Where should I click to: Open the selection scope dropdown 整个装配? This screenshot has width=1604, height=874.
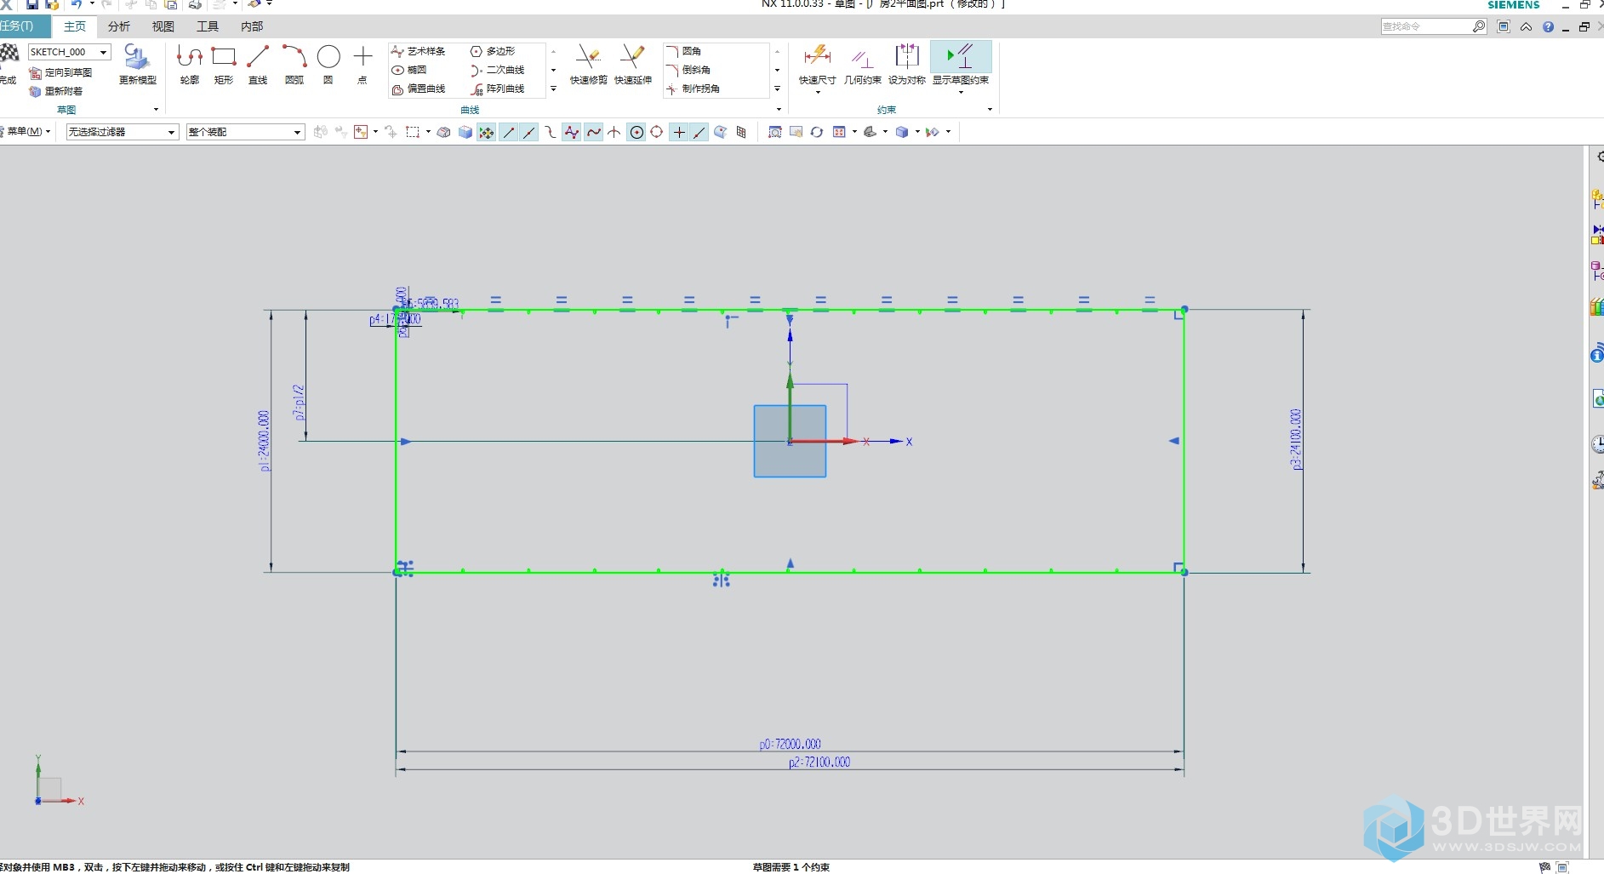[x=245, y=132]
